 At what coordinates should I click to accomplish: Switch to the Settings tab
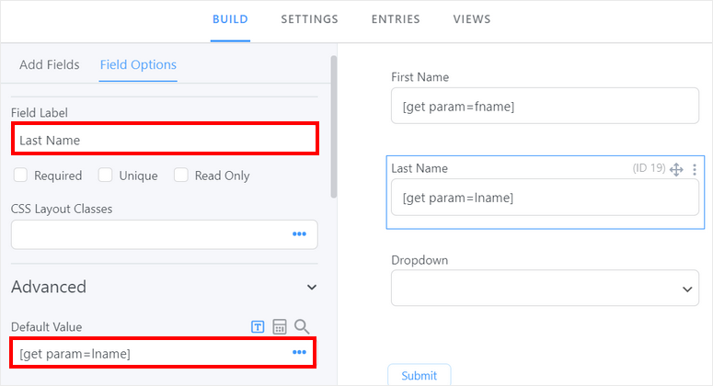pos(309,19)
